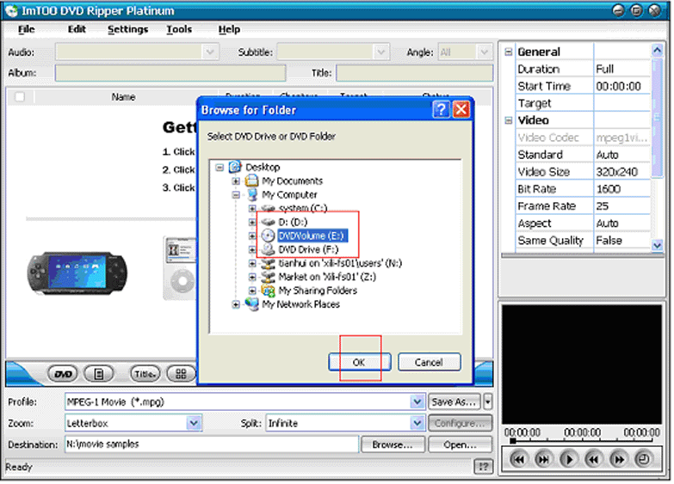674x484 pixels.
Task: Open the Split Infinite dropdown
Action: [x=417, y=425]
